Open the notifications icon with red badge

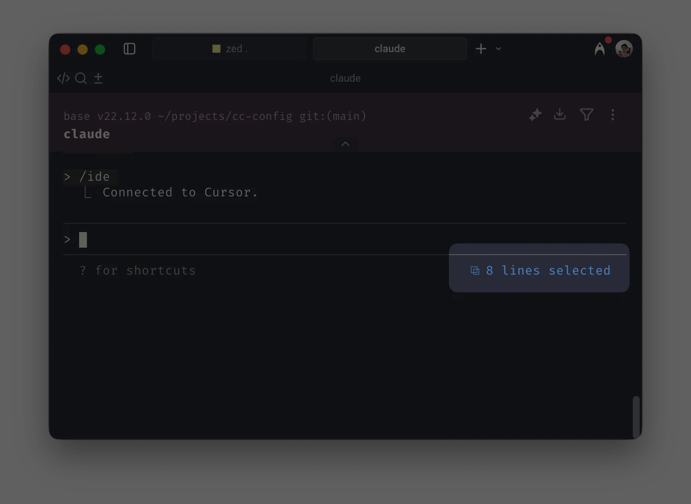point(600,48)
